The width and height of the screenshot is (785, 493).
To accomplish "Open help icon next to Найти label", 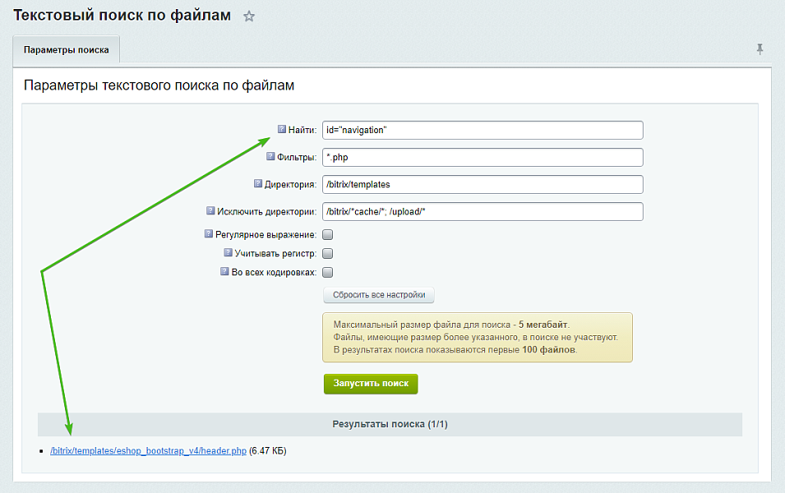I will point(282,129).
